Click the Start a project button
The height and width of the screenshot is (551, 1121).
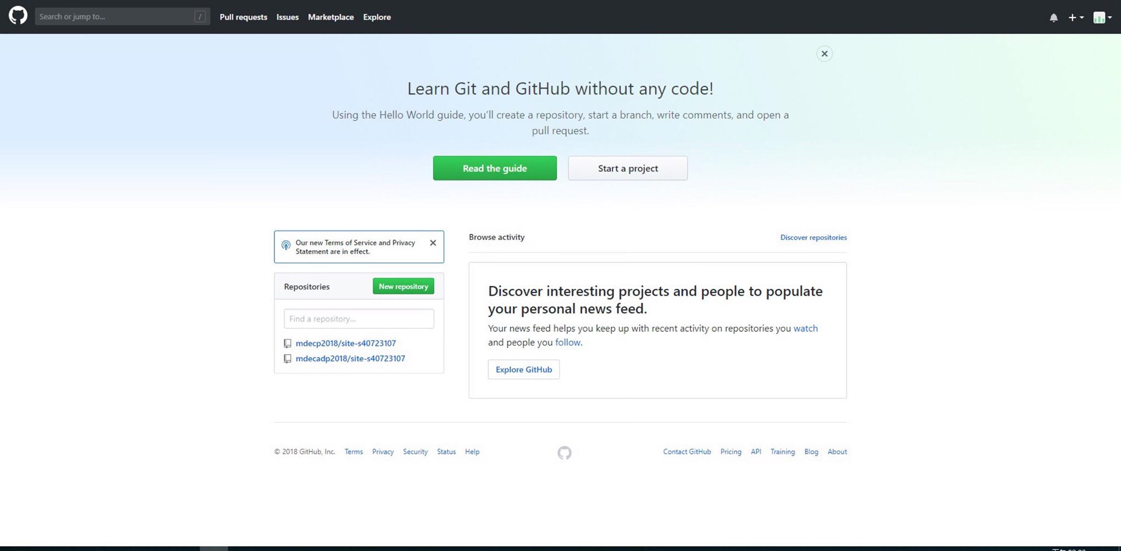[x=627, y=168]
